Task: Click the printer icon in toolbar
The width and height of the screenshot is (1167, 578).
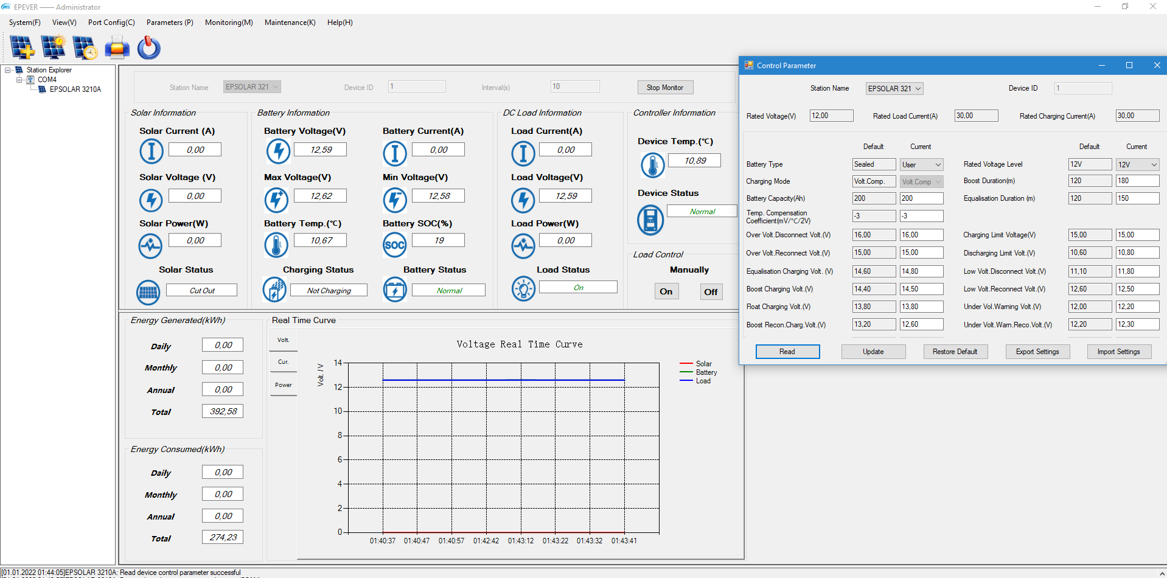Action: coord(117,47)
